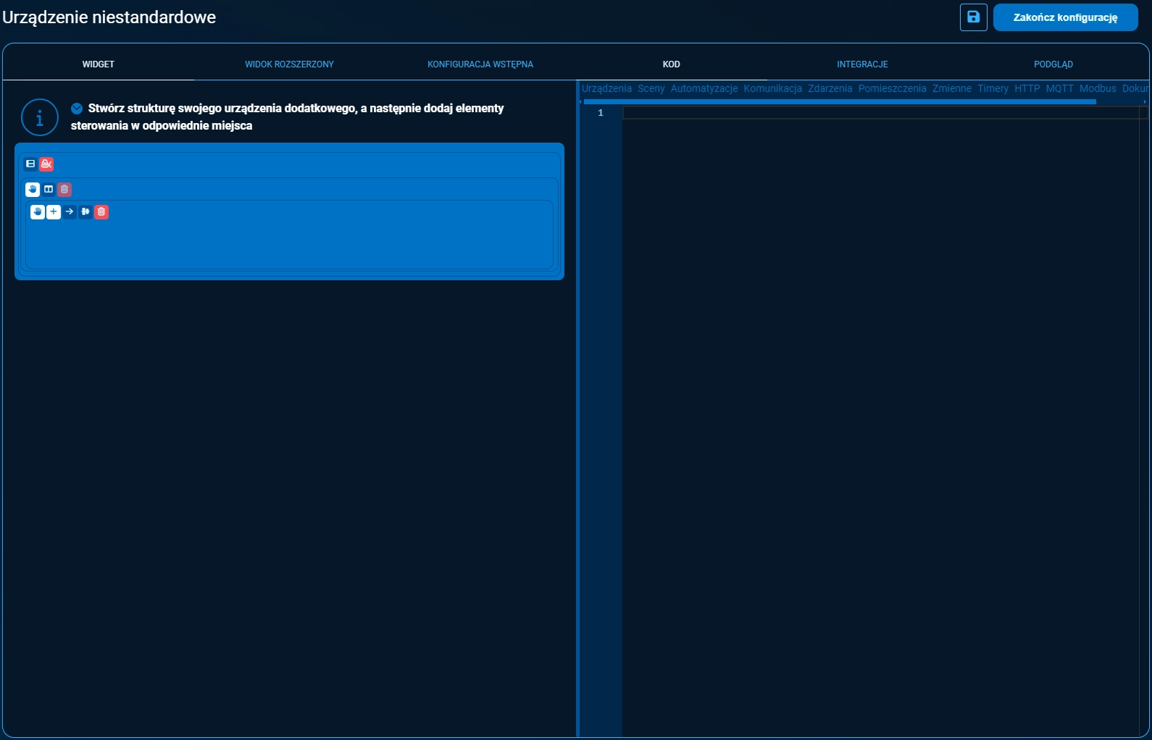1152x740 pixels.
Task: Open Timery snippets menu
Action: (x=993, y=88)
